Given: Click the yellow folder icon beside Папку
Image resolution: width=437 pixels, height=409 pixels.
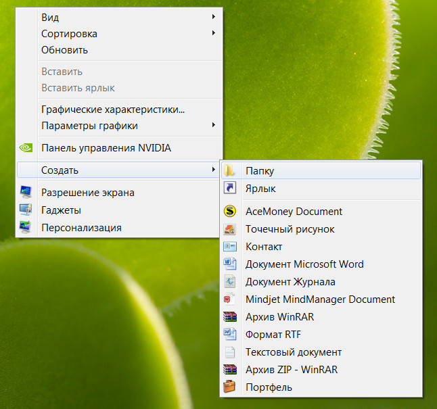Looking at the screenshot, I should pos(229,170).
